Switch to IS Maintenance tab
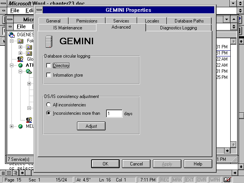 point(67,28)
